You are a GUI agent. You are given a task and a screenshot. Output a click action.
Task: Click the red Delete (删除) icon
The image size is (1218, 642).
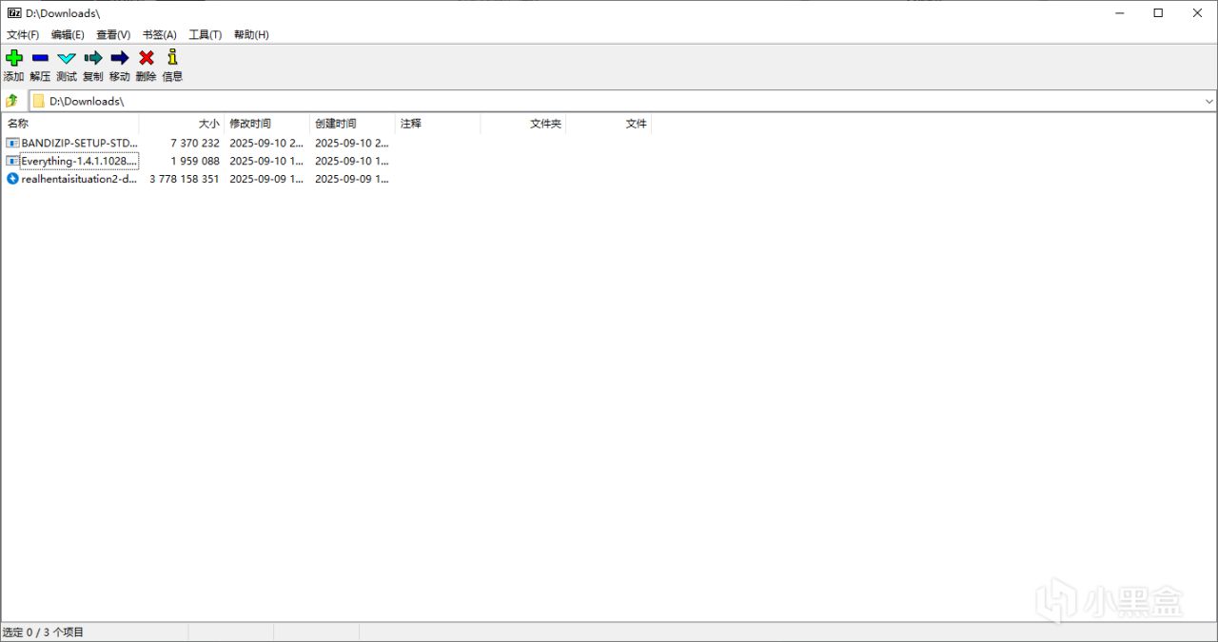[x=146, y=58]
